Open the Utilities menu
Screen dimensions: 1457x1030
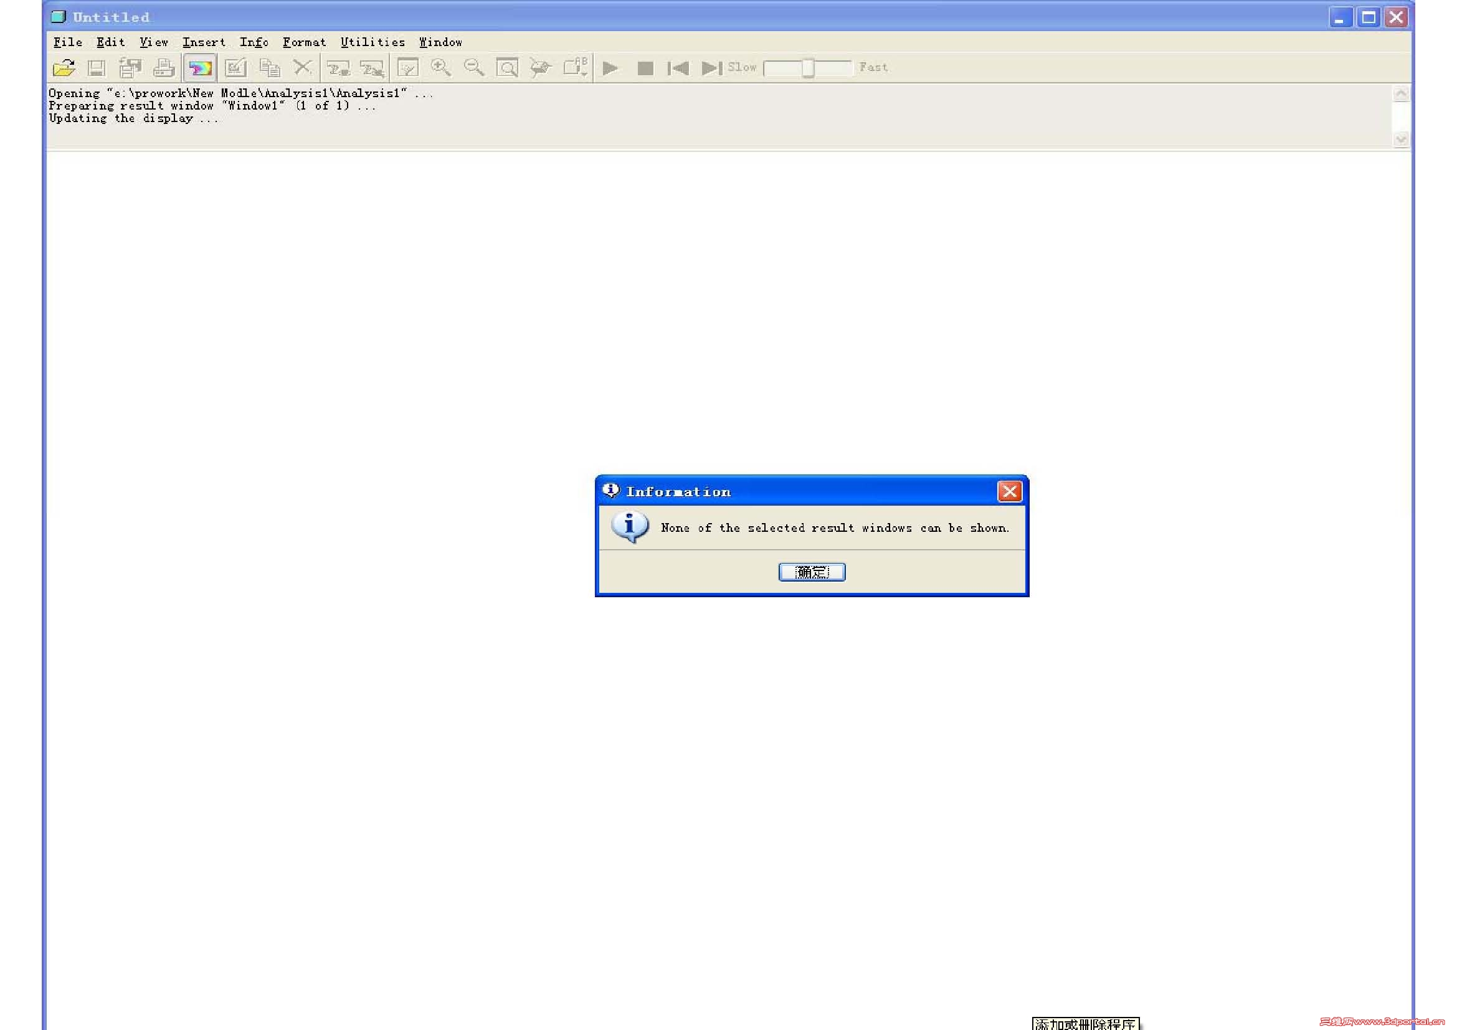point(373,42)
